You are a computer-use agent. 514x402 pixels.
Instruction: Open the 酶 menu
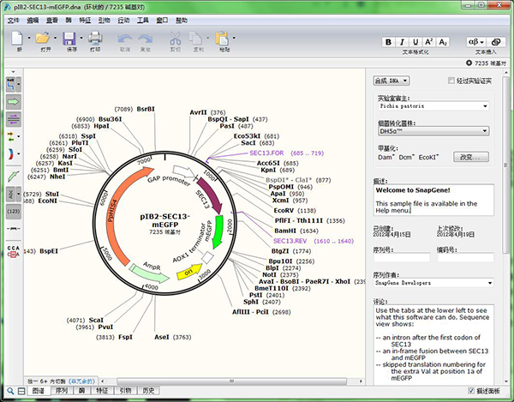click(69, 21)
